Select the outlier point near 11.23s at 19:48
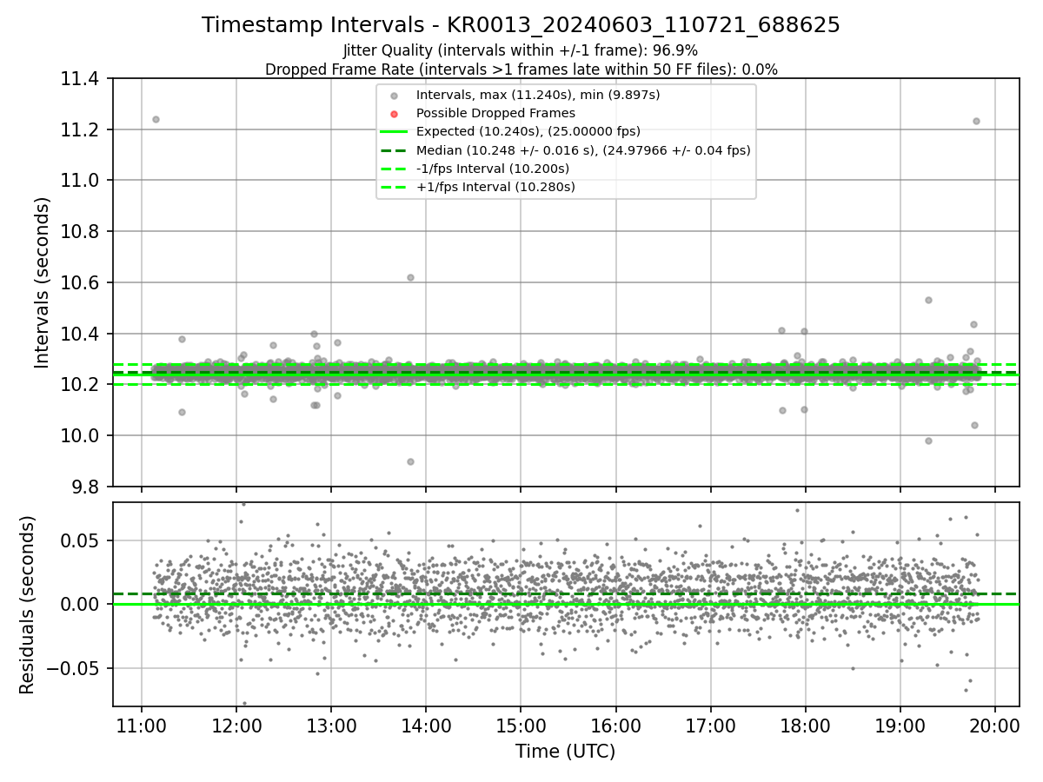 976,121
